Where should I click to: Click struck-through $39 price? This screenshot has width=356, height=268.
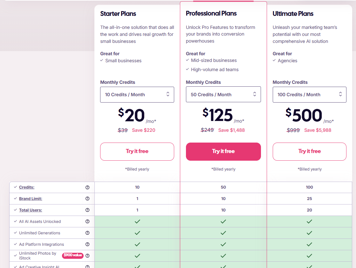(123, 130)
